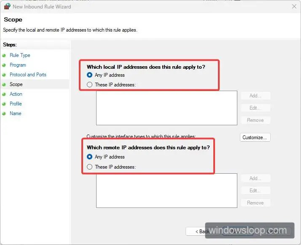Screen dimensions: 301x245
Task: Open the Rule Type step
Action: pos(20,55)
